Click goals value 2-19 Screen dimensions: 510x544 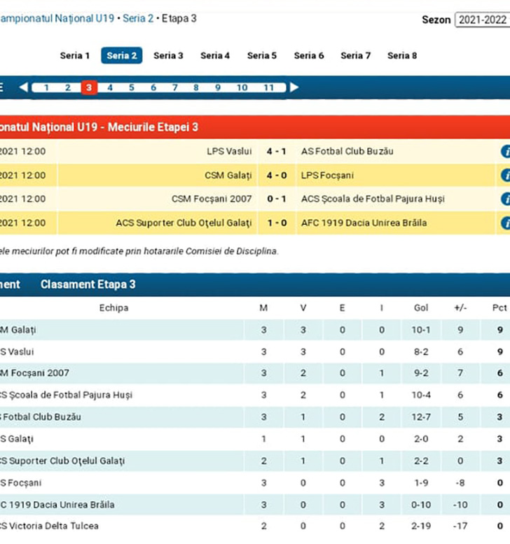(421, 526)
